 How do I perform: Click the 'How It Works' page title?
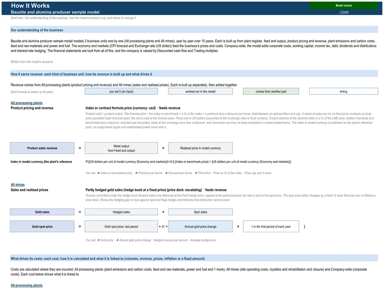30,5
